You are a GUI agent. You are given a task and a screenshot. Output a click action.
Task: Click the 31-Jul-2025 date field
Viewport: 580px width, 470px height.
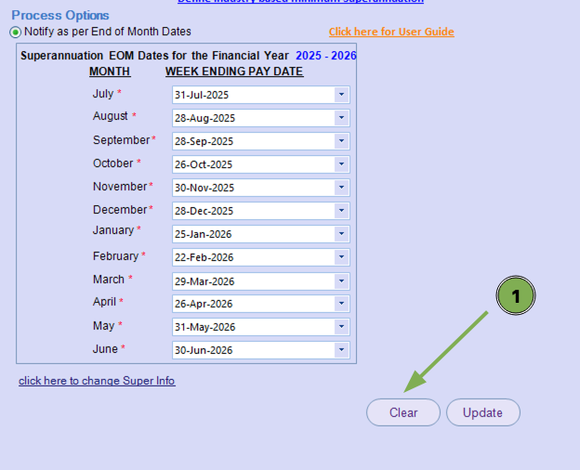(252, 95)
